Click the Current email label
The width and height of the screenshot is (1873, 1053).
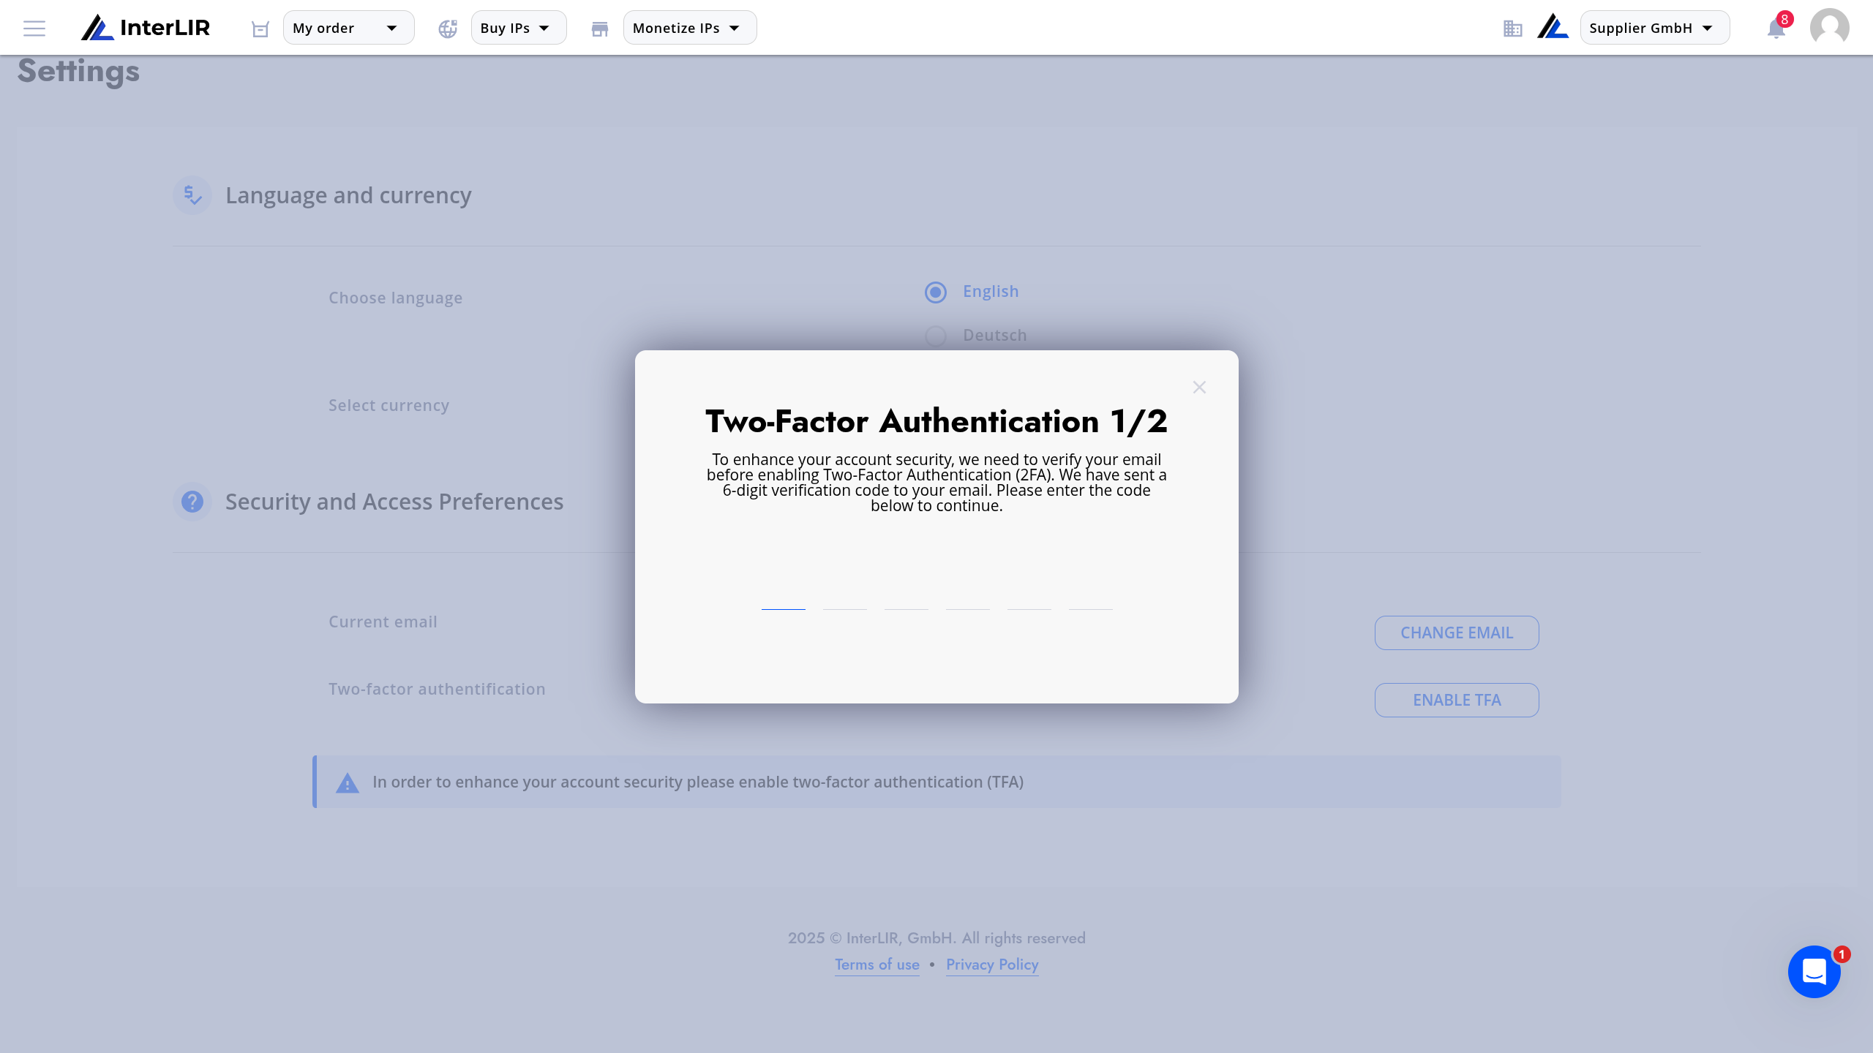click(383, 622)
